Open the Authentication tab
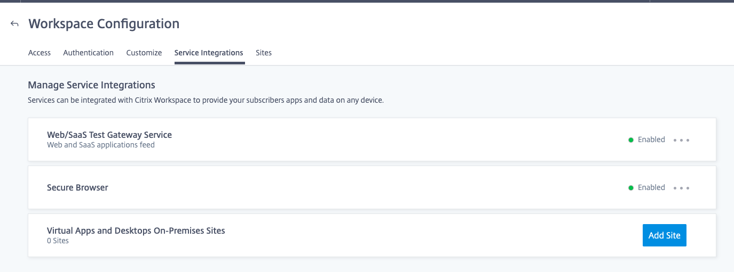 click(x=88, y=53)
